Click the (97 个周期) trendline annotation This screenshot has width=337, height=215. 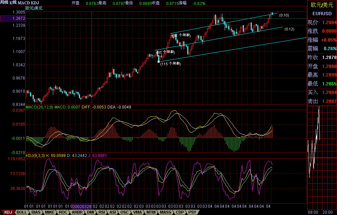[x=166, y=52]
